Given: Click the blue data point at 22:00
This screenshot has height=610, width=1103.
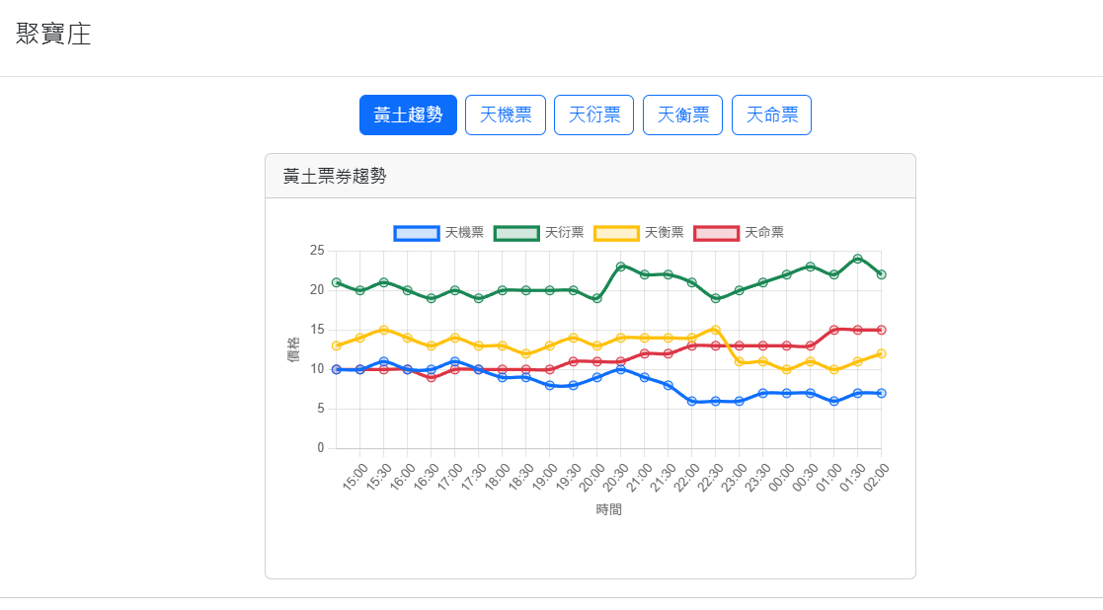Looking at the screenshot, I should pyautogui.click(x=692, y=401).
